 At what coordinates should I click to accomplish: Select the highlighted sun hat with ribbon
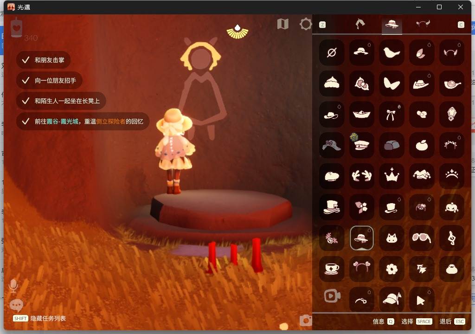362,238
